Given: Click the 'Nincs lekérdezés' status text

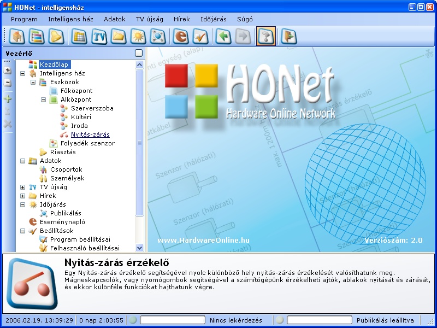Looking at the screenshot, I should [236, 320].
